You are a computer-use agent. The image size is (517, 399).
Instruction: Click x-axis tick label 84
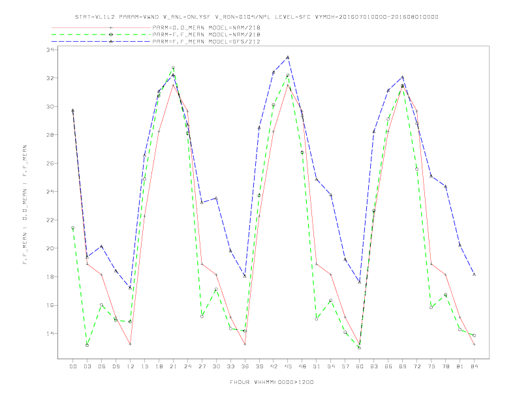(x=474, y=366)
